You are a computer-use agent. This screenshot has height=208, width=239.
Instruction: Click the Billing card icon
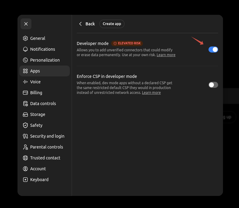[25, 93]
